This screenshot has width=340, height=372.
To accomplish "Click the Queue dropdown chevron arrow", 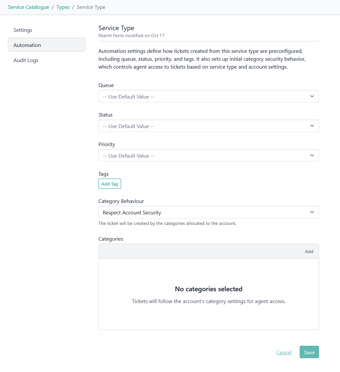I will (312, 96).
